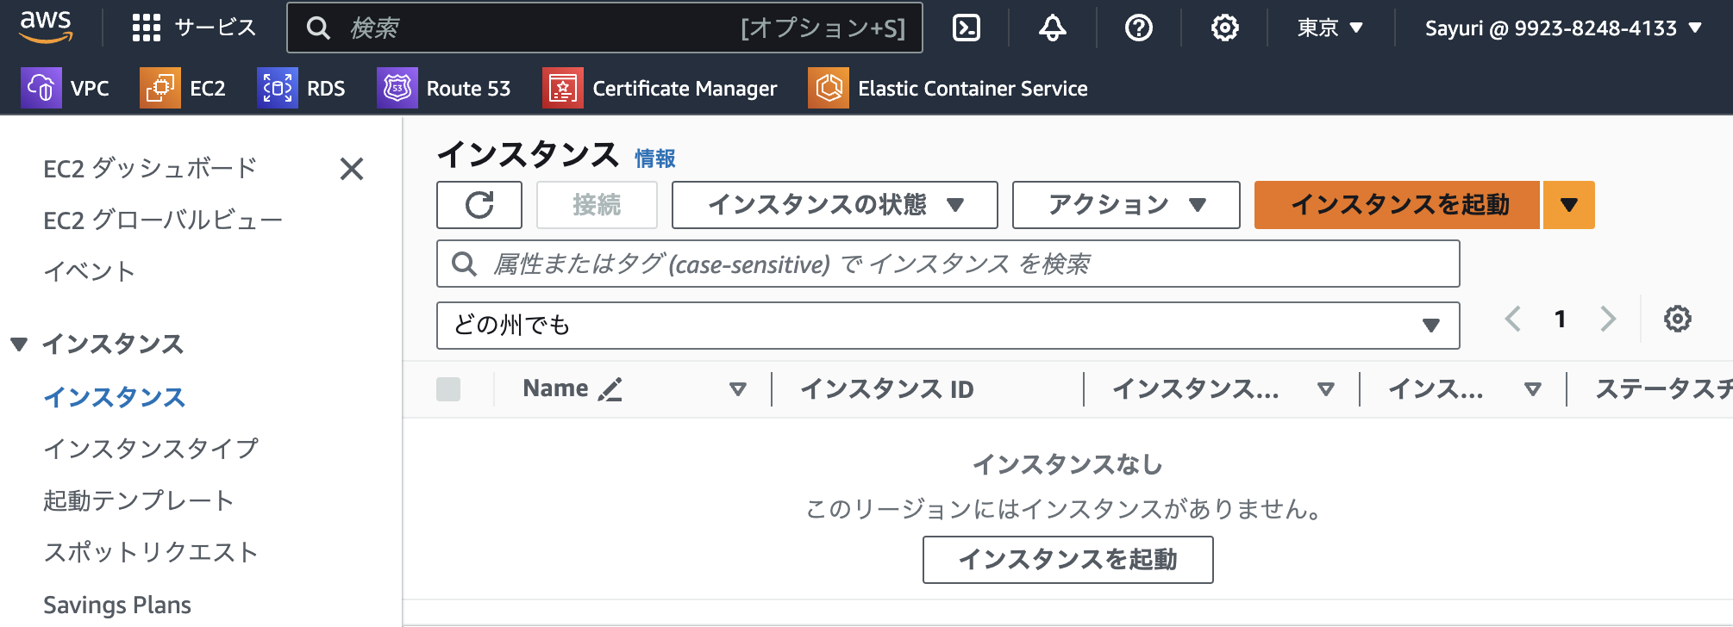
Task: Click the RDS service shortcut icon
Action: pyautogui.click(x=278, y=88)
